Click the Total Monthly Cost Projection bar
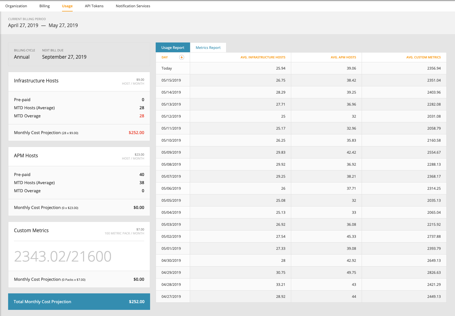Viewport: 455px width, 316px height. [79, 301]
